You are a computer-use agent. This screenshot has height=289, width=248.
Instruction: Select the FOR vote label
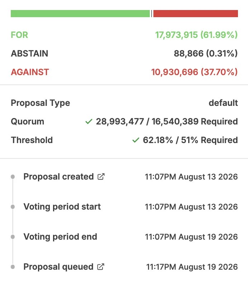[x=19, y=35]
